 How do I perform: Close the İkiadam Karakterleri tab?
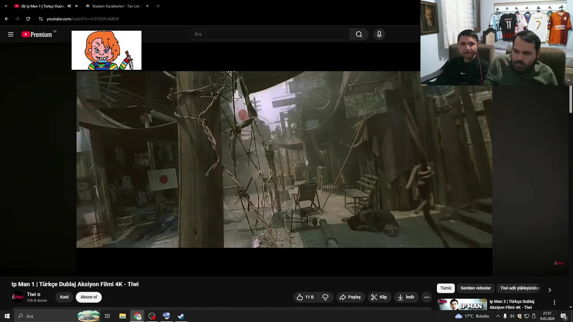coord(147,6)
